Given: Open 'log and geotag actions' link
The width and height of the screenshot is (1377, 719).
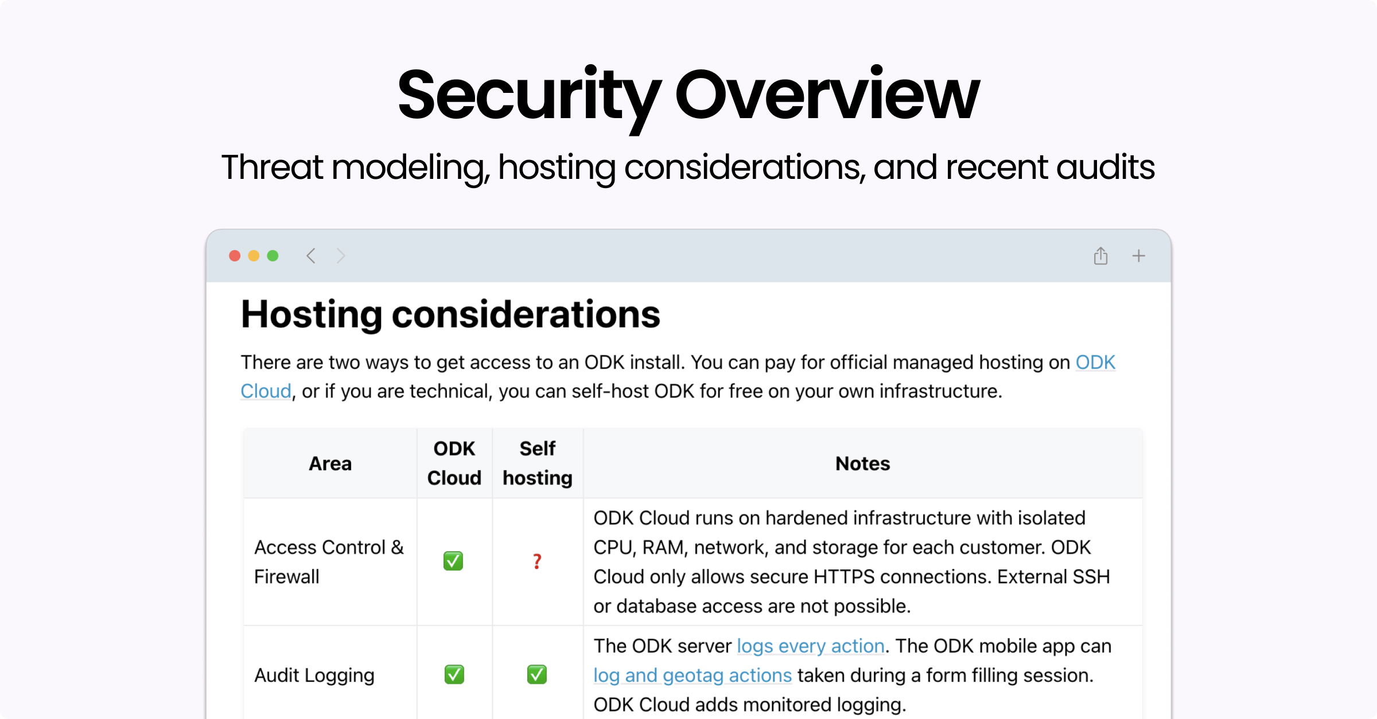Looking at the screenshot, I should (x=693, y=675).
